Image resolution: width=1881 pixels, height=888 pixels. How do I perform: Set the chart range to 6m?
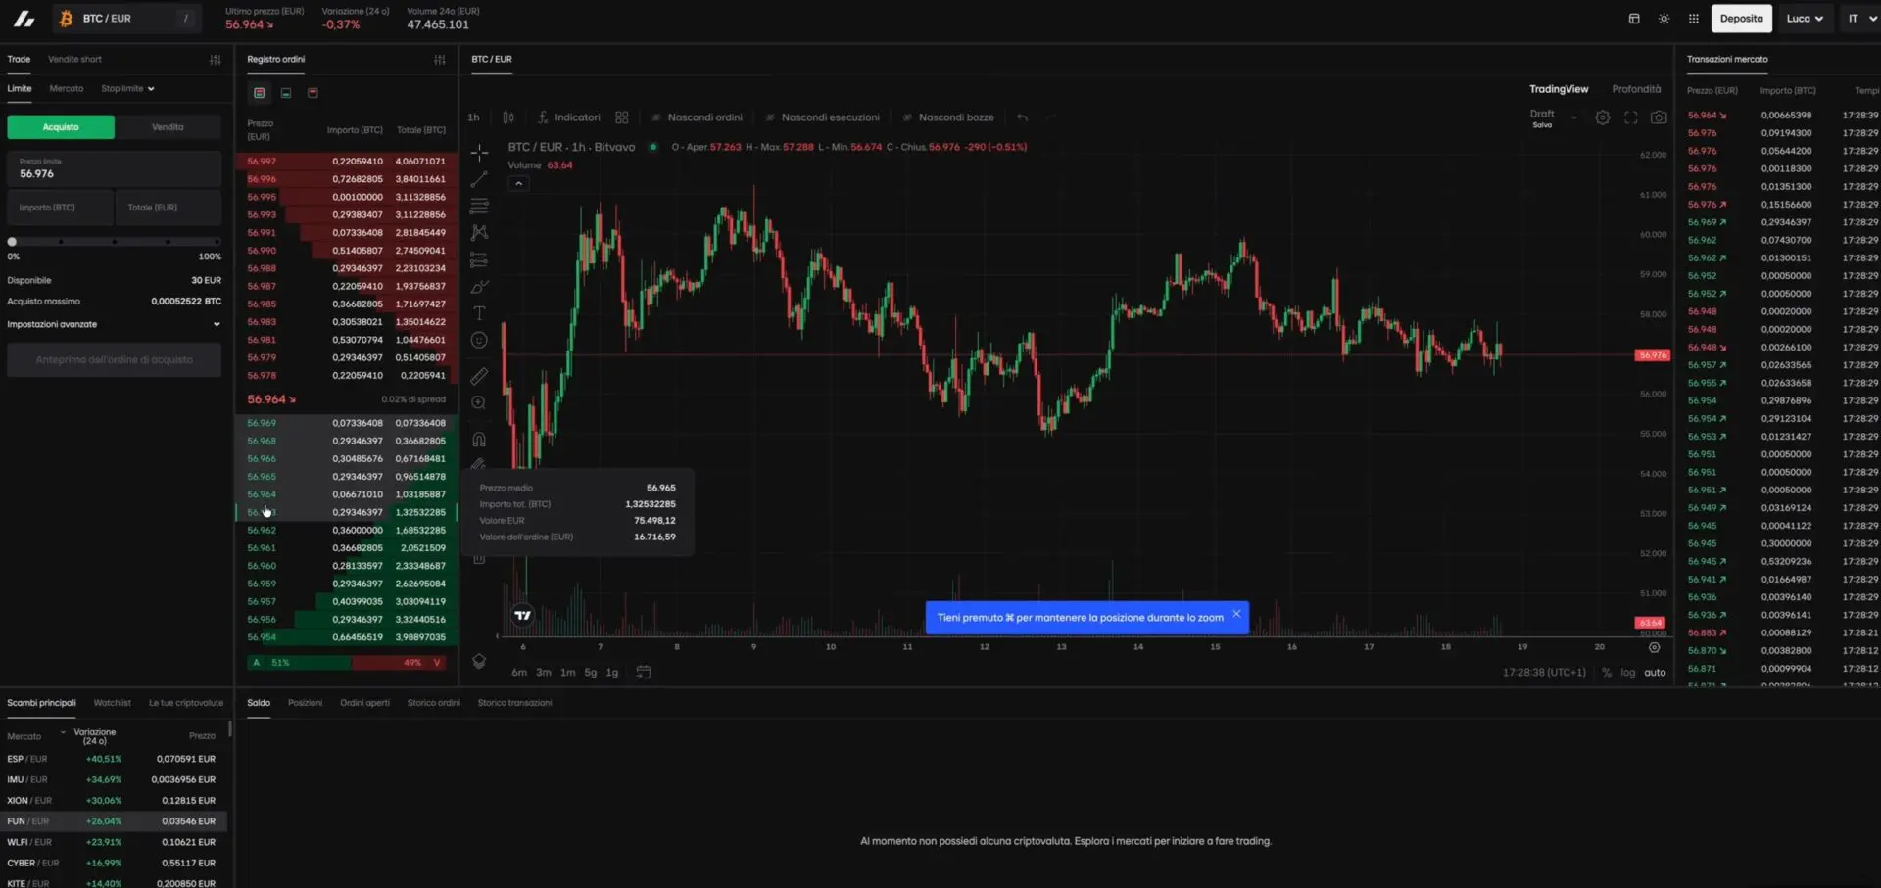519,673
